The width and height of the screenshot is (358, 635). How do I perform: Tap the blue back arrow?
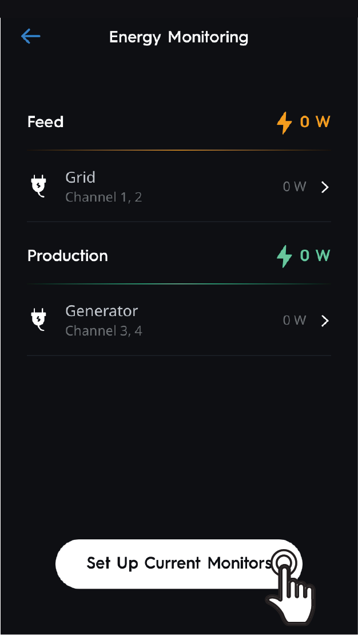pos(31,37)
